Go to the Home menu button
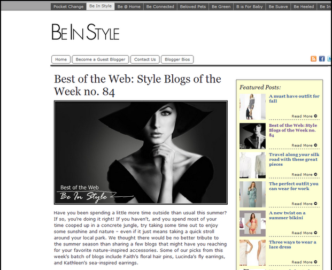 [61, 59]
